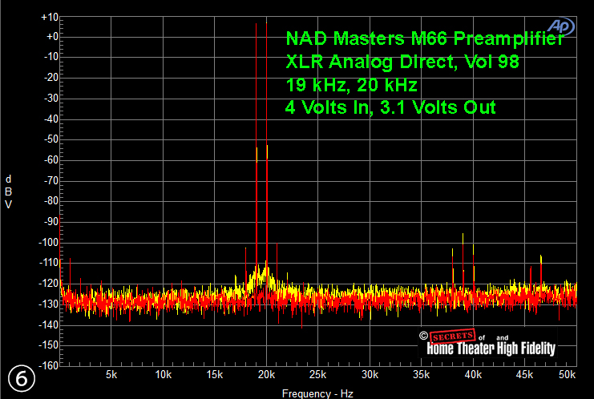Screen dimensions: 594x399
Task: Click the 40k frequency axis label
Action: point(473,375)
